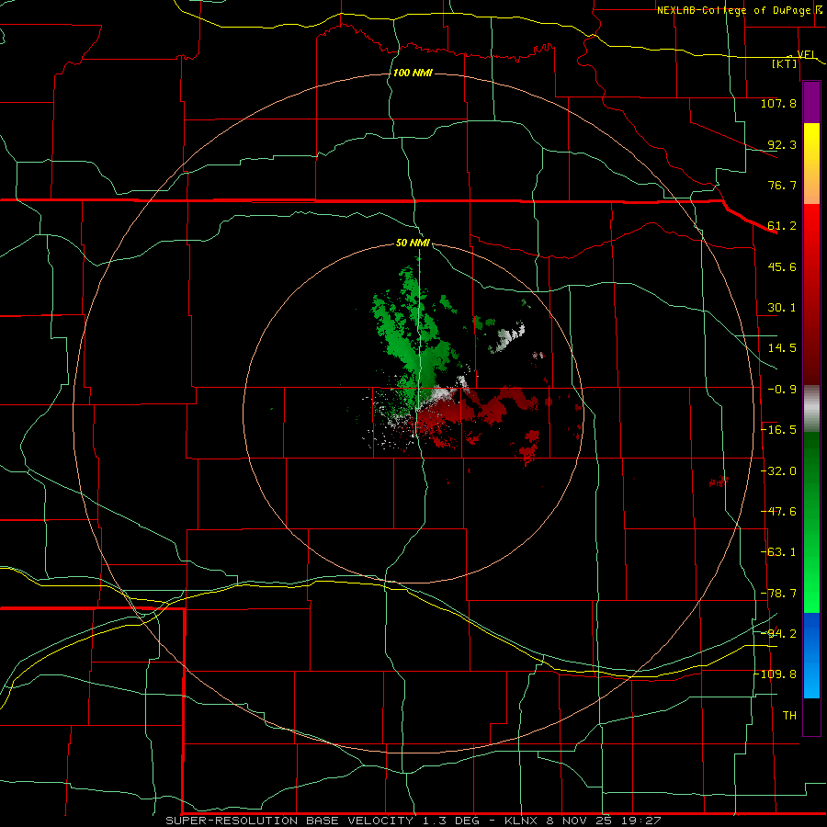Click the VEL [KT] legend title
Image resolution: width=827 pixels, height=827 pixels.
point(793,59)
